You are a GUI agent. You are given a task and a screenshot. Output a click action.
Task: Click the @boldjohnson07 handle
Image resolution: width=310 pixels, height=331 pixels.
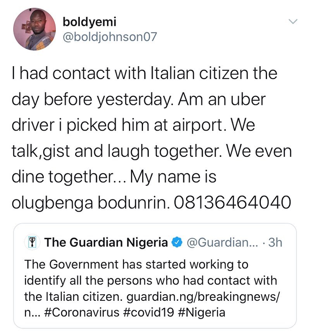[110, 38]
